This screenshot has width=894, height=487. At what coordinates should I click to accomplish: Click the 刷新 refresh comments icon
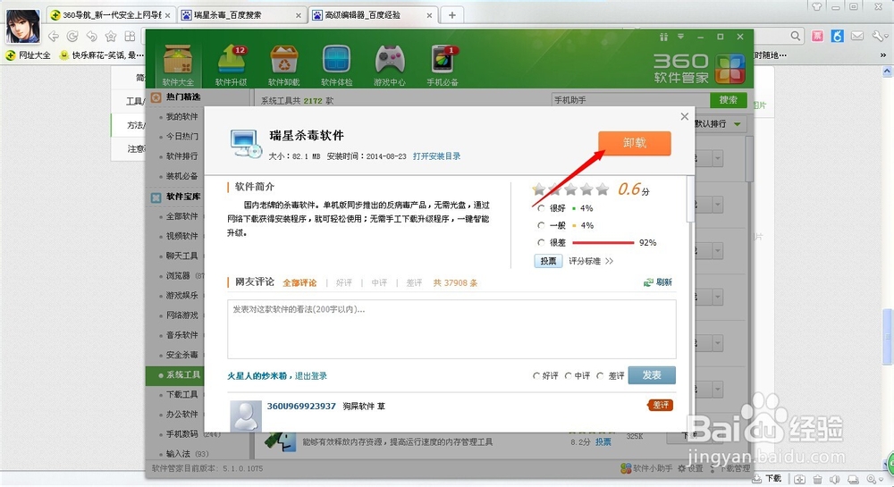click(648, 282)
